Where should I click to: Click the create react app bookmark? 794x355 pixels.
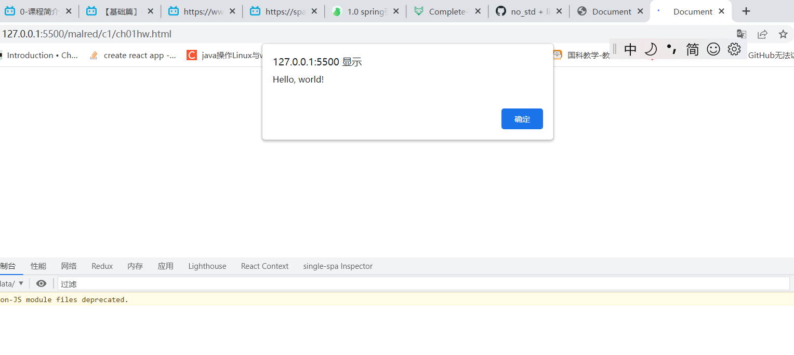tap(133, 56)
